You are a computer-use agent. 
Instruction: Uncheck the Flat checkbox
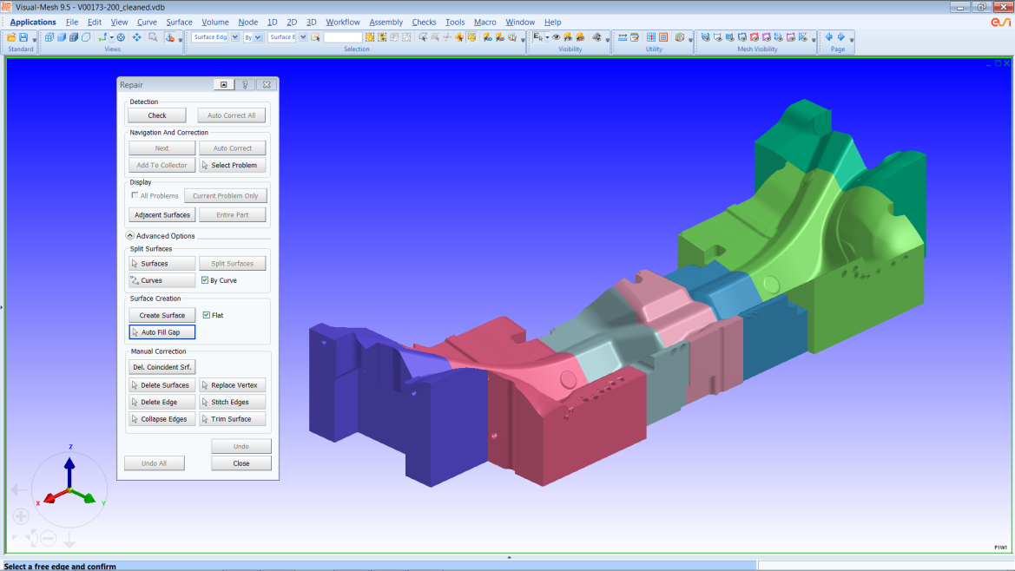tap(207, 315)
